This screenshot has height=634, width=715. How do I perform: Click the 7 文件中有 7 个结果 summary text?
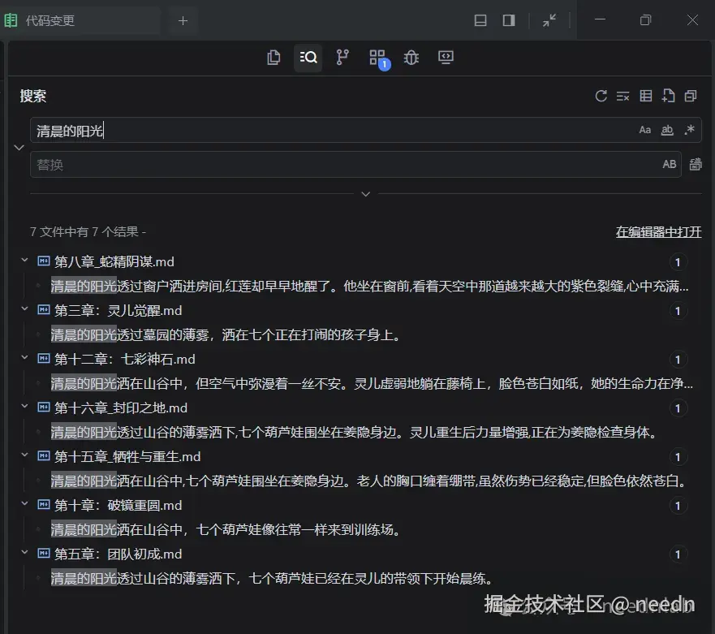click(x=88, y=231)
